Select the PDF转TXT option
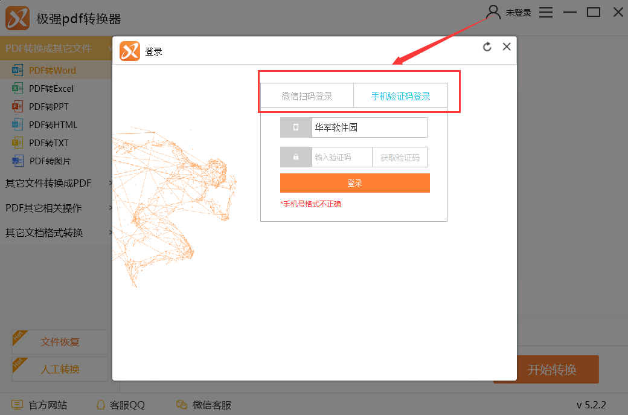628x415 pixels. click(x=48, y=143)
